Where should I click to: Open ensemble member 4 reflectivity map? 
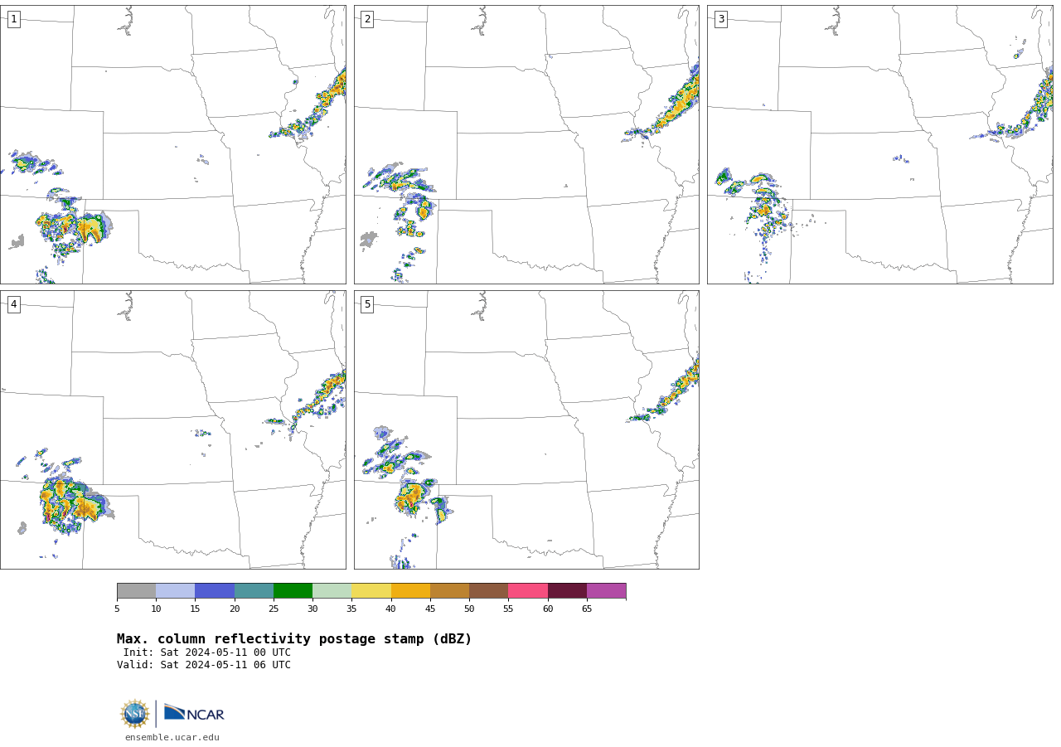pos(172,429)
